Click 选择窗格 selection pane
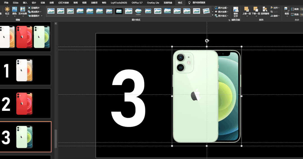Screen dimensions: 303x159 265,11
